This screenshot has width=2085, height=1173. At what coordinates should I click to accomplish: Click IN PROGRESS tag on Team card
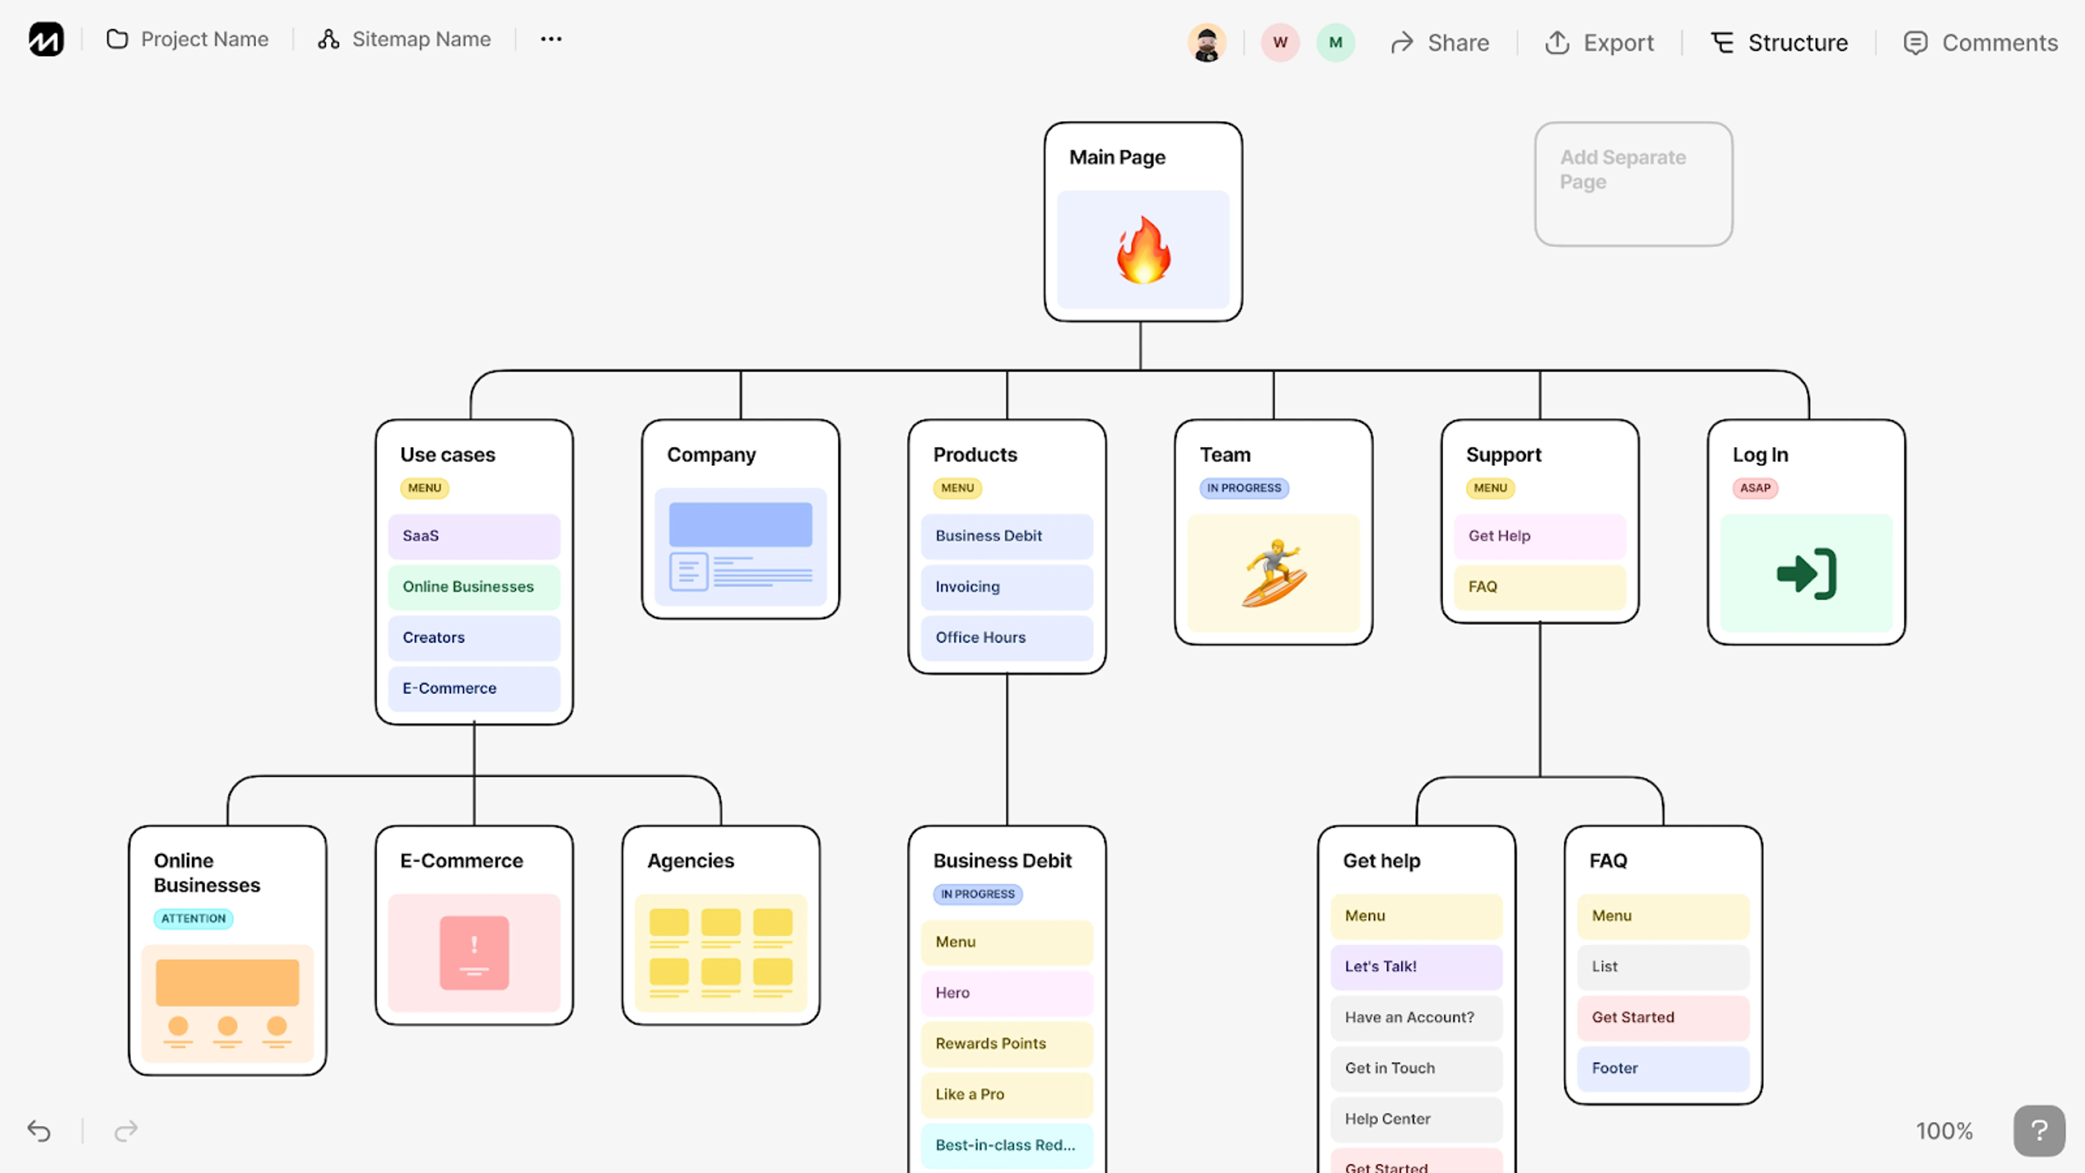pyautogui.click(x=1244, y=488)
